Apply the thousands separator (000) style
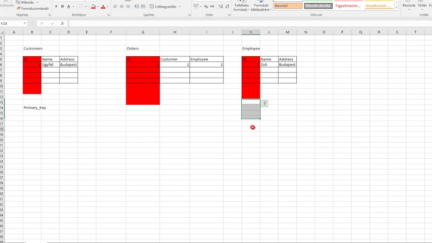 point(212,6)
